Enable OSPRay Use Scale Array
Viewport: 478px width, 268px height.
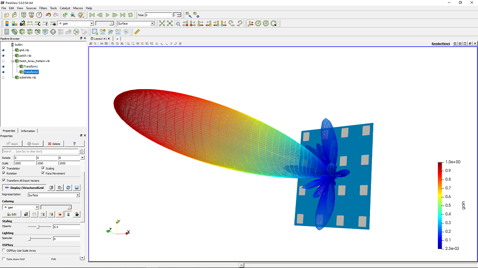pos(4,250)
